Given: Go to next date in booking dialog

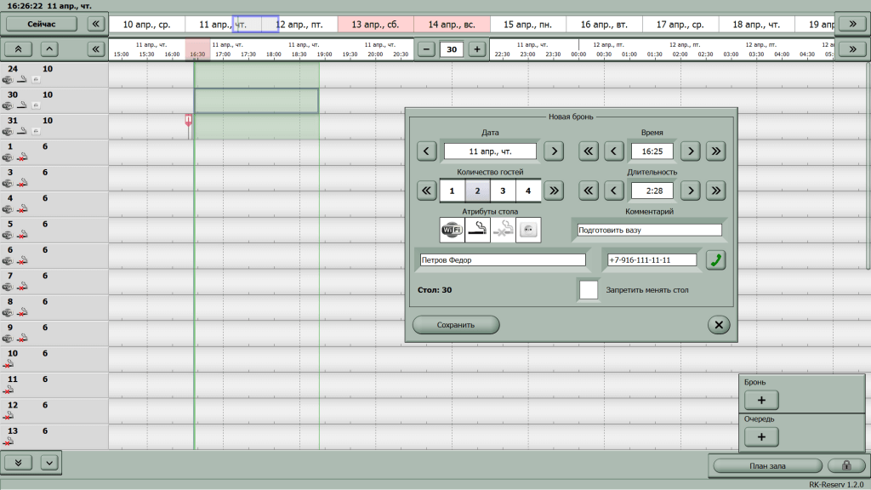Looking at the screenshot, I should pyautogui.click(x=554, y=151).
